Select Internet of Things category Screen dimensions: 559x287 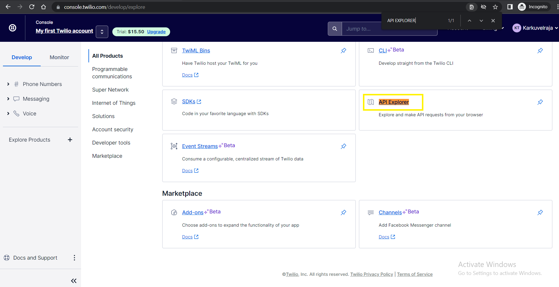pos(114,103)
